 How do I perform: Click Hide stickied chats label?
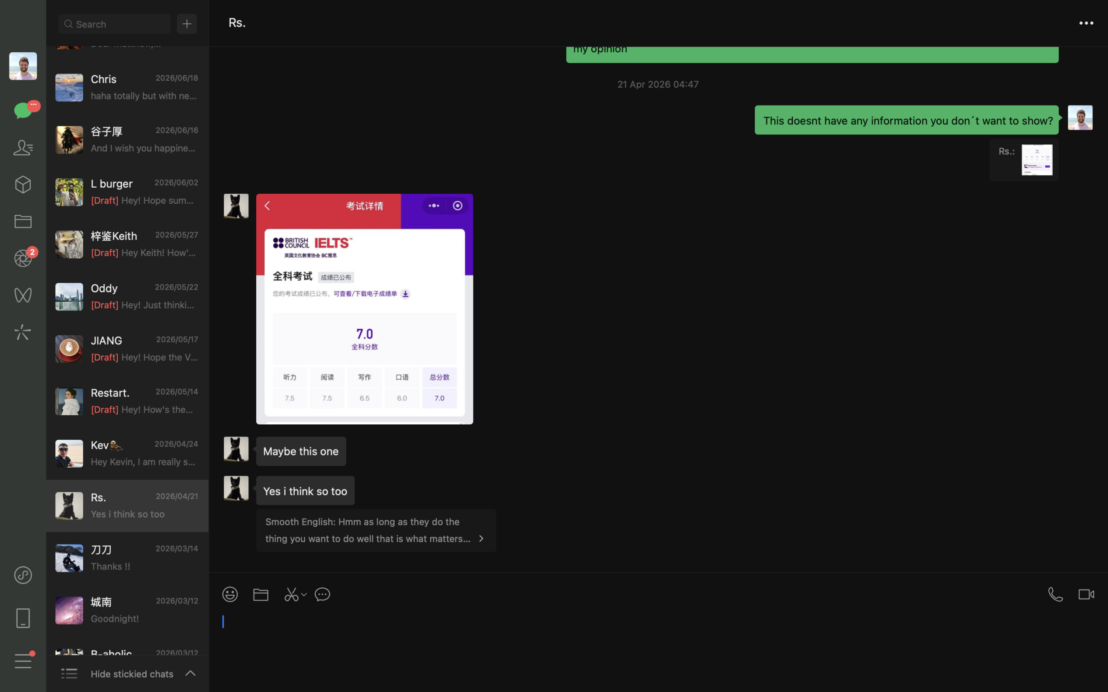coord(132,674)
